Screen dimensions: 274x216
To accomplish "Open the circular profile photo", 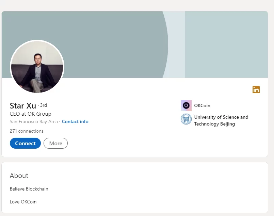I will coord(37,67).
